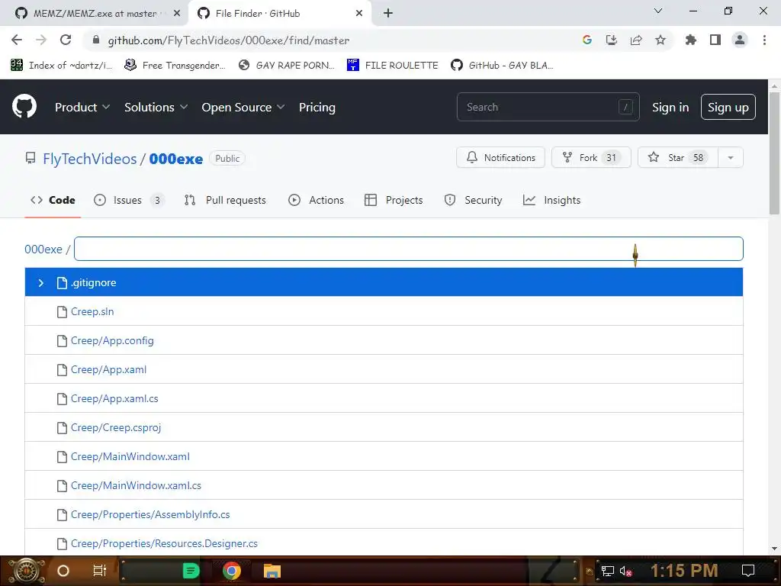The height and width of the screenshot is (586, 781).
Task: Open the Pricing page
Action: [317, 107]
